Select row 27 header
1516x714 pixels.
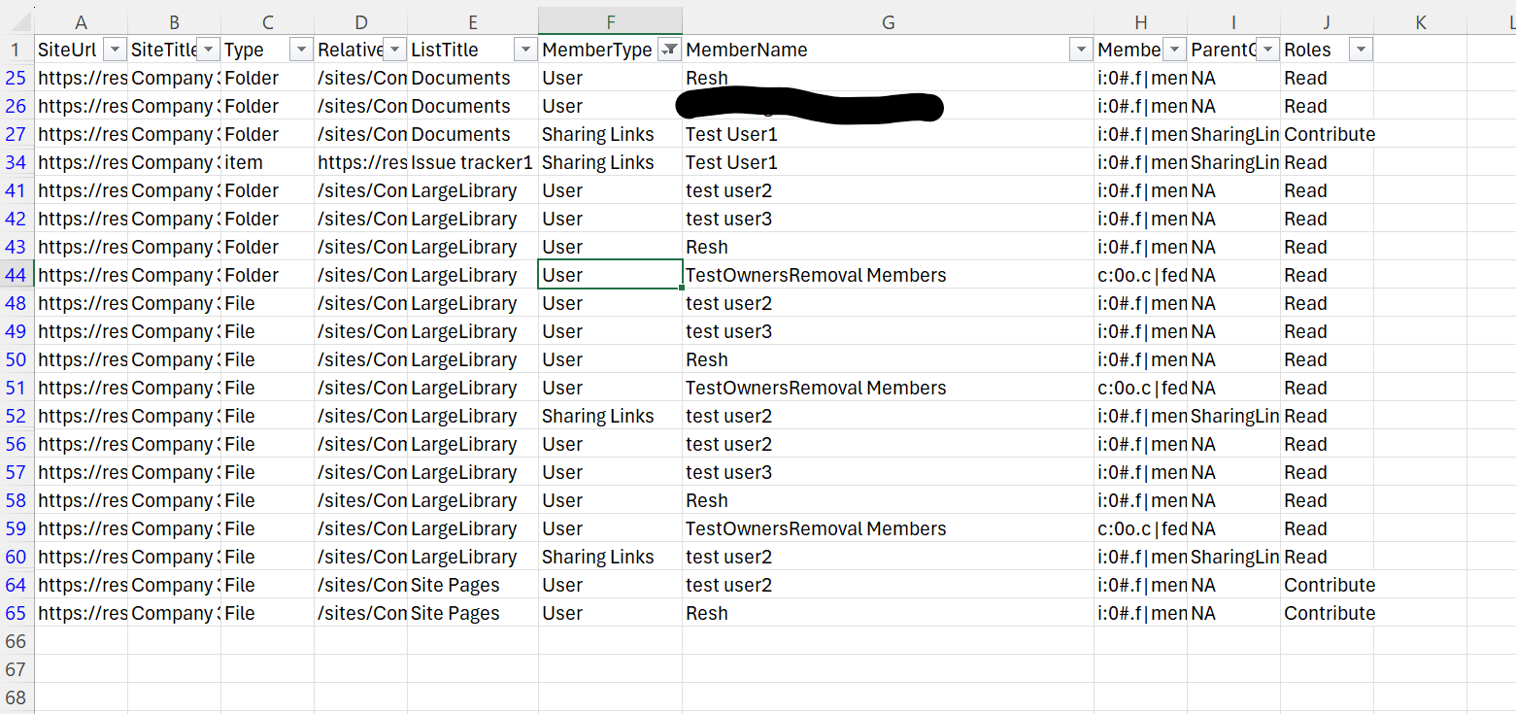[x=17, y=134]
